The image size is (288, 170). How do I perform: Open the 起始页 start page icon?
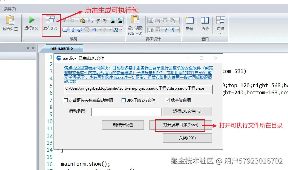10,23
